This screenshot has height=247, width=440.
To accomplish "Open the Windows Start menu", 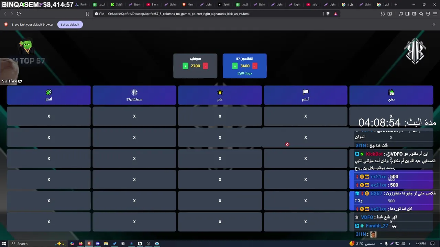I will coord(4,244).
